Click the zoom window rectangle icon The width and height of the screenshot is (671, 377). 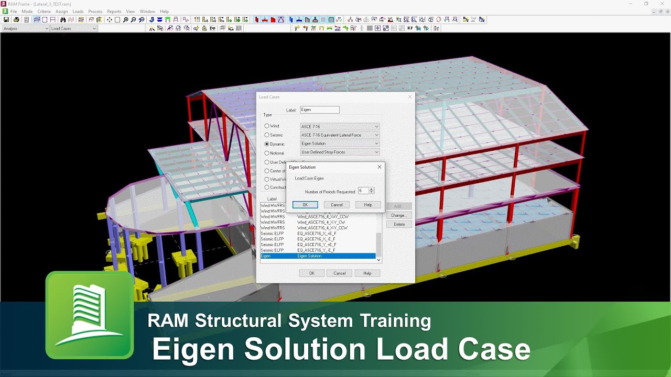click(117, 19)
